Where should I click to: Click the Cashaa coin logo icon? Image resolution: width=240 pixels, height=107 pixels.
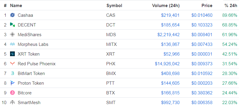(x=12, y=15)
